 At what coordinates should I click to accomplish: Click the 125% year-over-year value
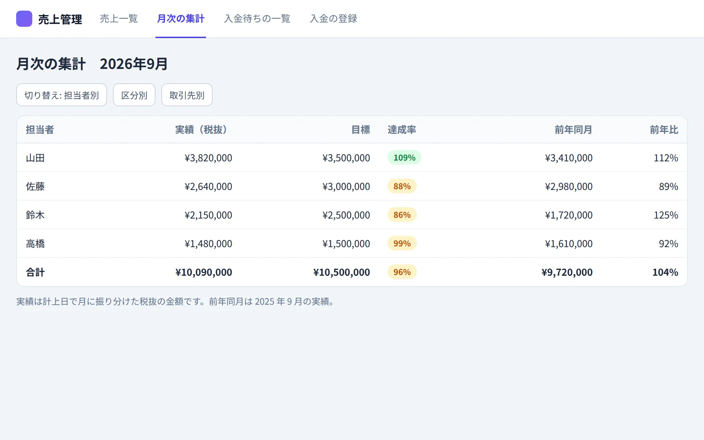666,215
